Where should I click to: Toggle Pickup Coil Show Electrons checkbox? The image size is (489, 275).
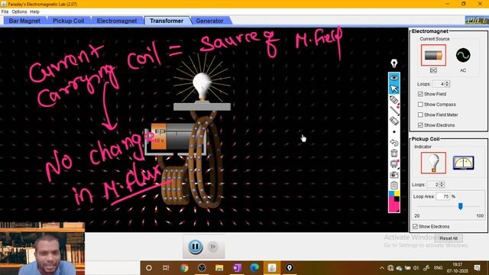(415, 226)
